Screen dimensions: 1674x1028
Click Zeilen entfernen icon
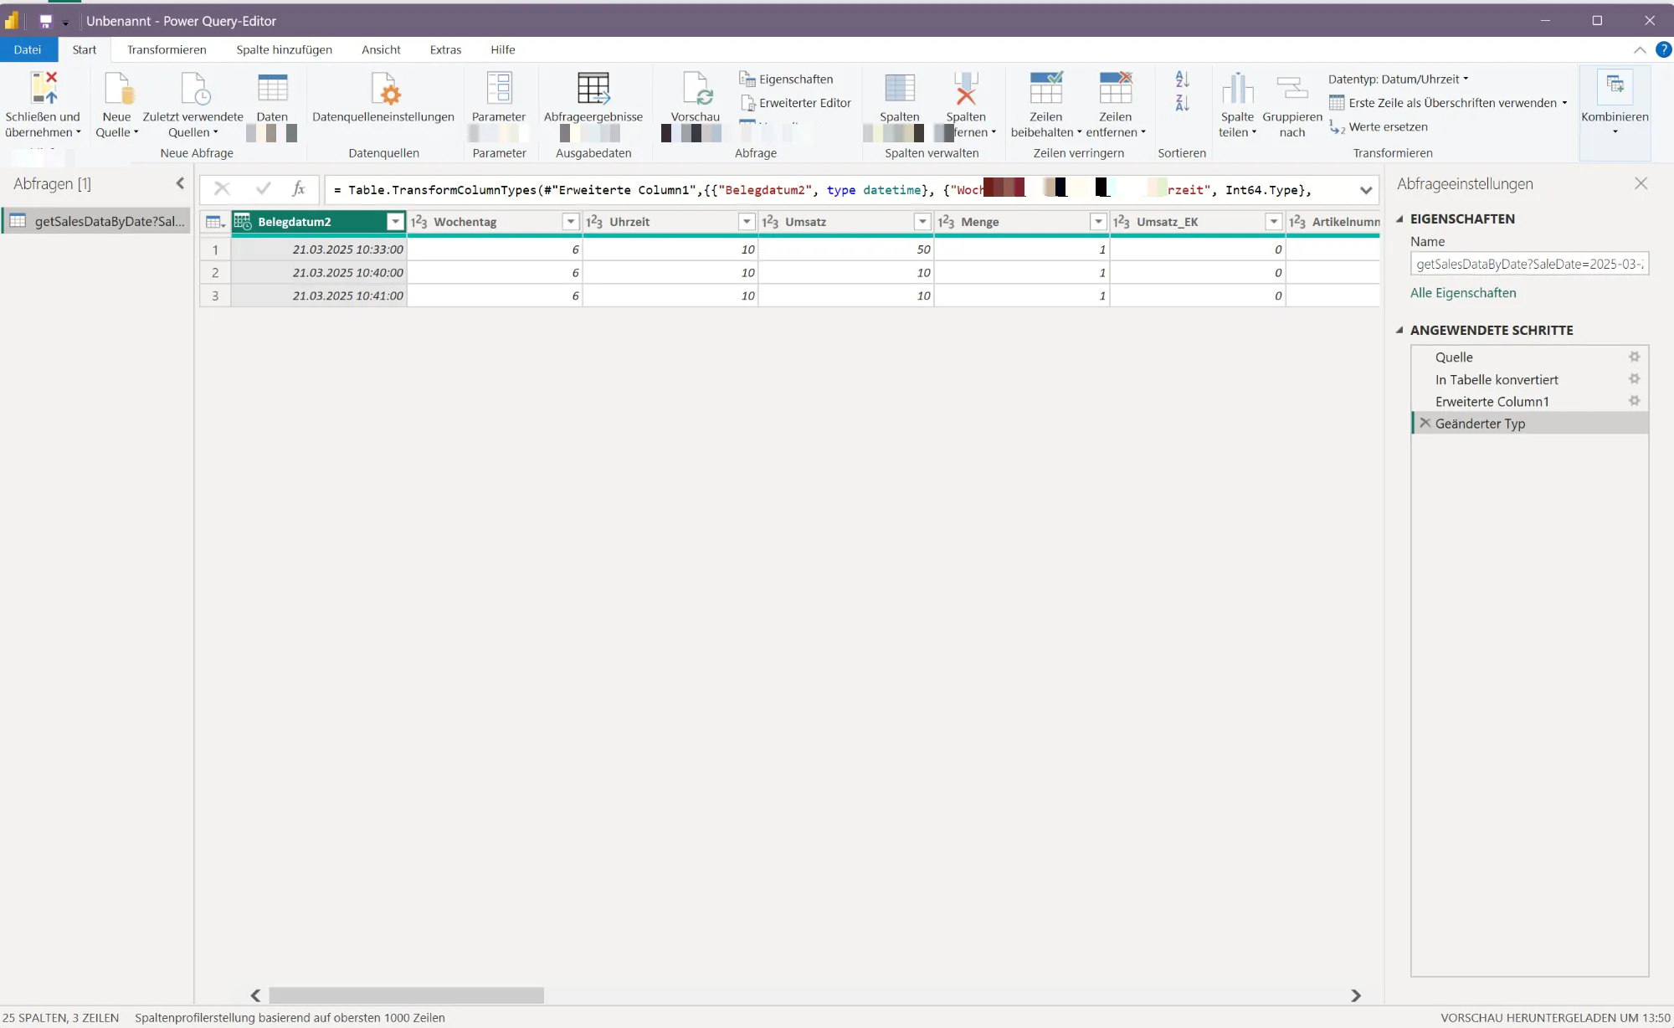1116,88
